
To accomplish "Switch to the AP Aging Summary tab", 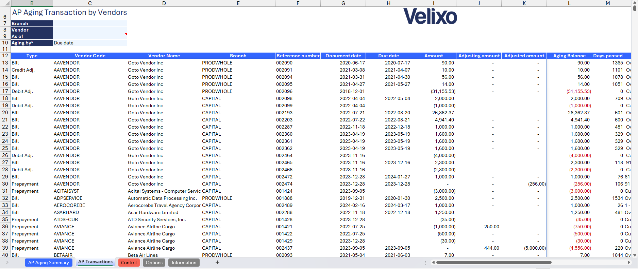I will click(x=48, y=263).
